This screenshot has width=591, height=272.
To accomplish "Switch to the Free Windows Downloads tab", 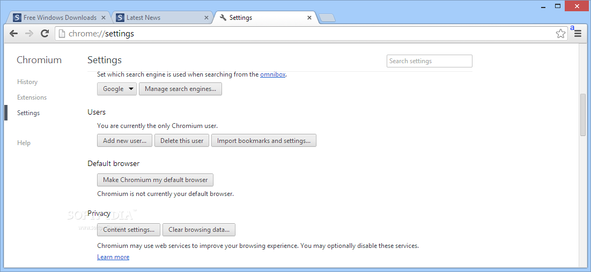I will click(58, 18).
